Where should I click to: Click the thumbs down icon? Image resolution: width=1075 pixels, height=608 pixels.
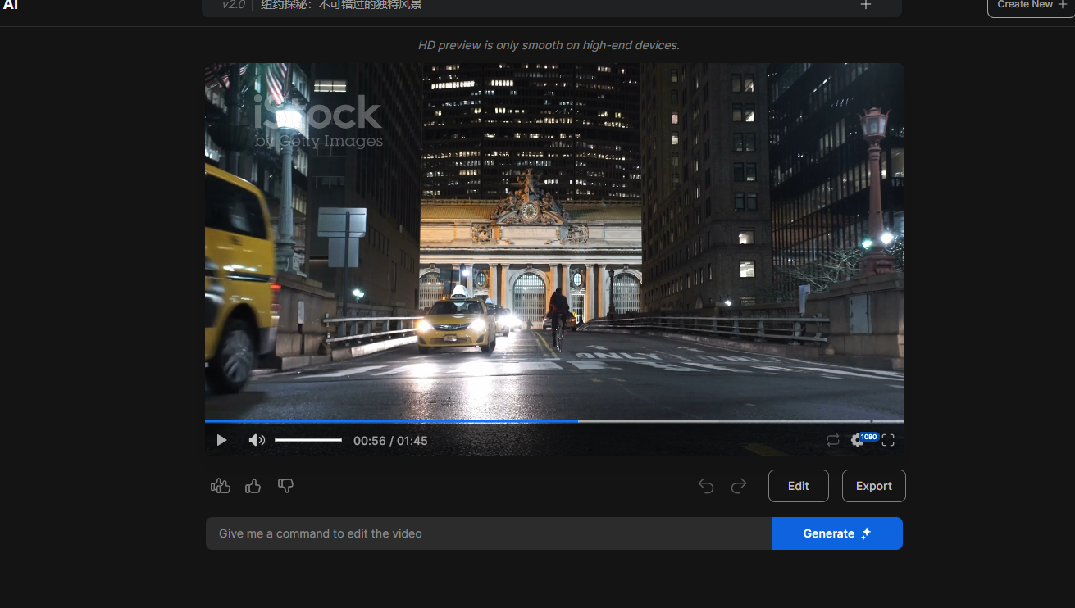tap(285, 486)
